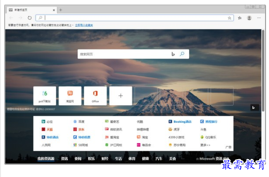Click the 新建标签页 tab title
This screenshot has height=177, width=269.
(21, 10)
